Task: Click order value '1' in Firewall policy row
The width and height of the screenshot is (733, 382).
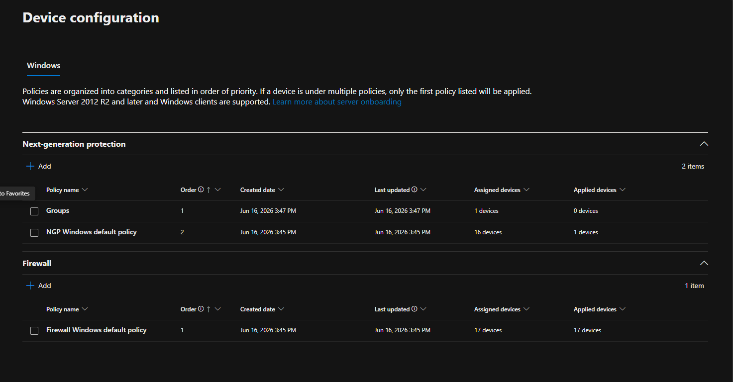Action: [x=182, y=330]
